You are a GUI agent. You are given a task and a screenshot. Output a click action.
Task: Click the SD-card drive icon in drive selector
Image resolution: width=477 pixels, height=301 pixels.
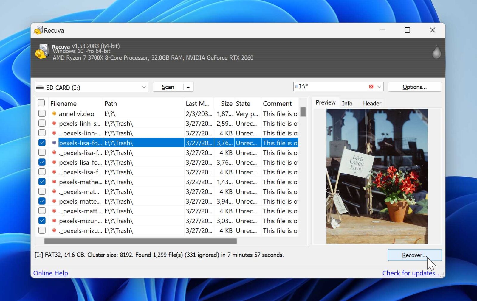(40, 87)
